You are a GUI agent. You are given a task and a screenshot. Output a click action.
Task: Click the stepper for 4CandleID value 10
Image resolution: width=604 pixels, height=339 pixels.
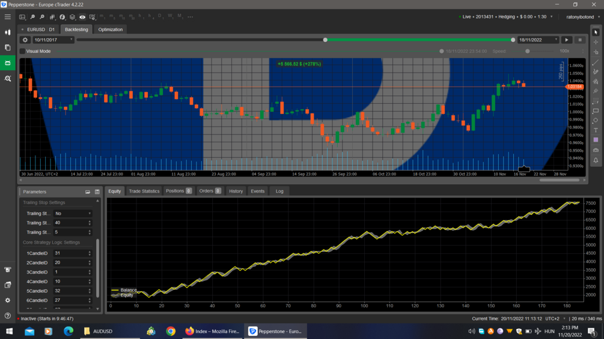pyautogui.click(x=90, y=282)
